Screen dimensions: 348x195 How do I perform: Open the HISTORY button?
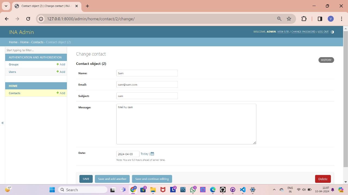click(326, 60)
